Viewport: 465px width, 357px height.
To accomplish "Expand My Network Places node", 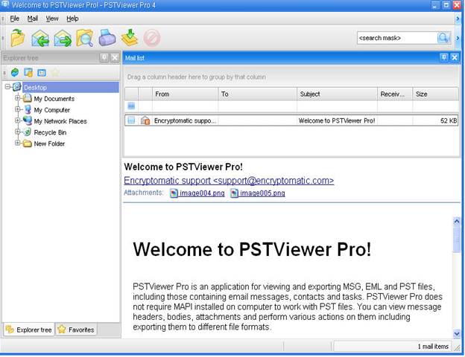I will [x=17, y=120].
